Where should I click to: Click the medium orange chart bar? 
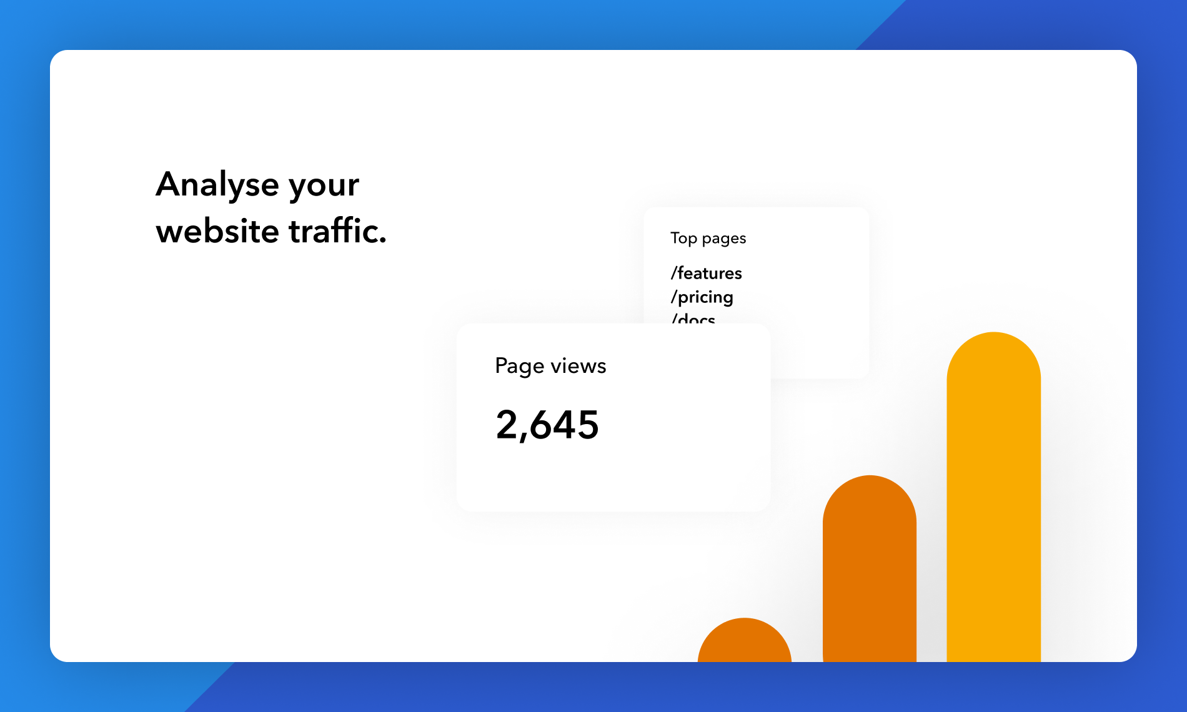(x=869, y=568)
